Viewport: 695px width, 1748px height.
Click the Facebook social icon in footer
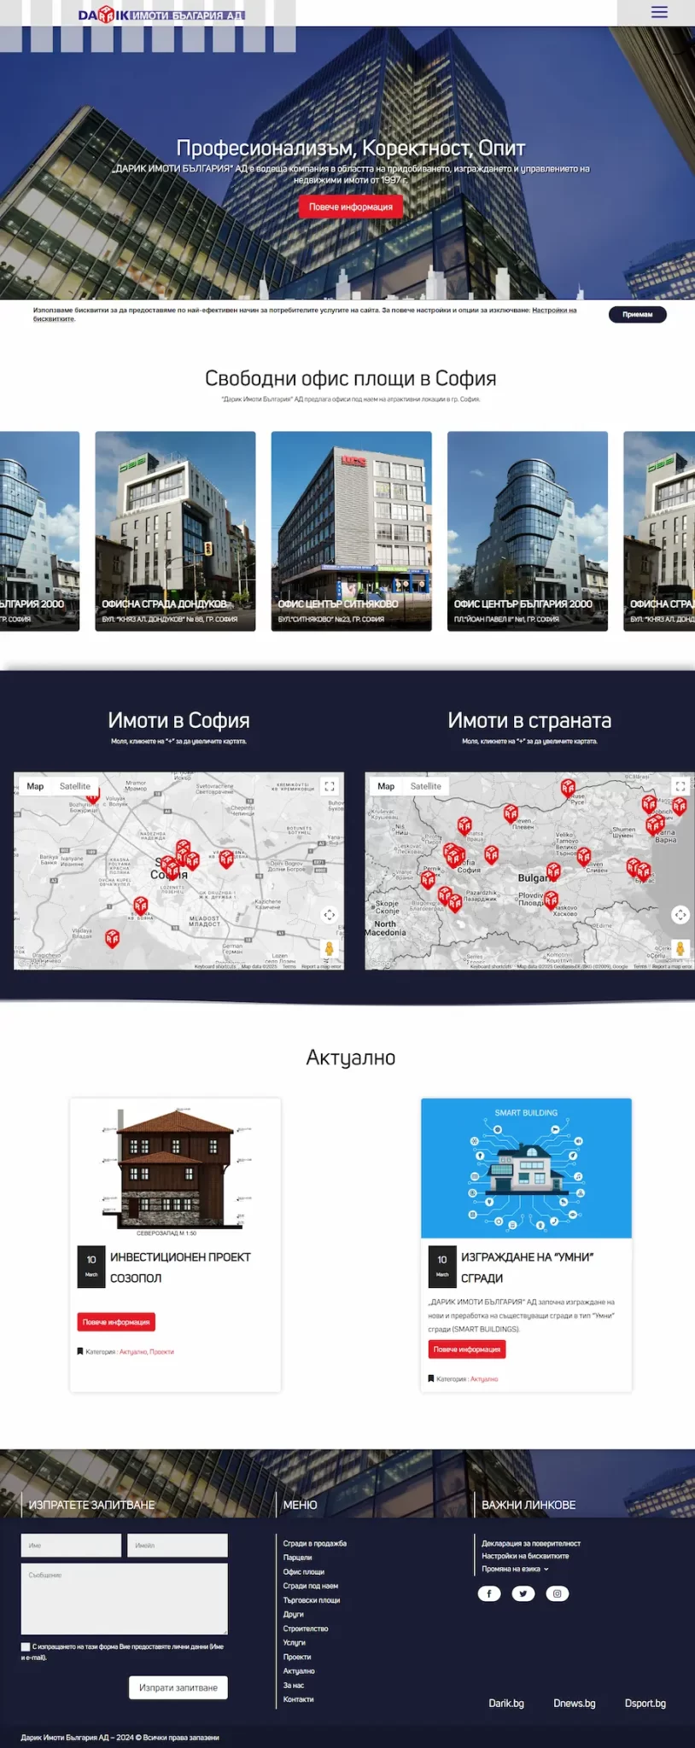(x=489, y=1594)
